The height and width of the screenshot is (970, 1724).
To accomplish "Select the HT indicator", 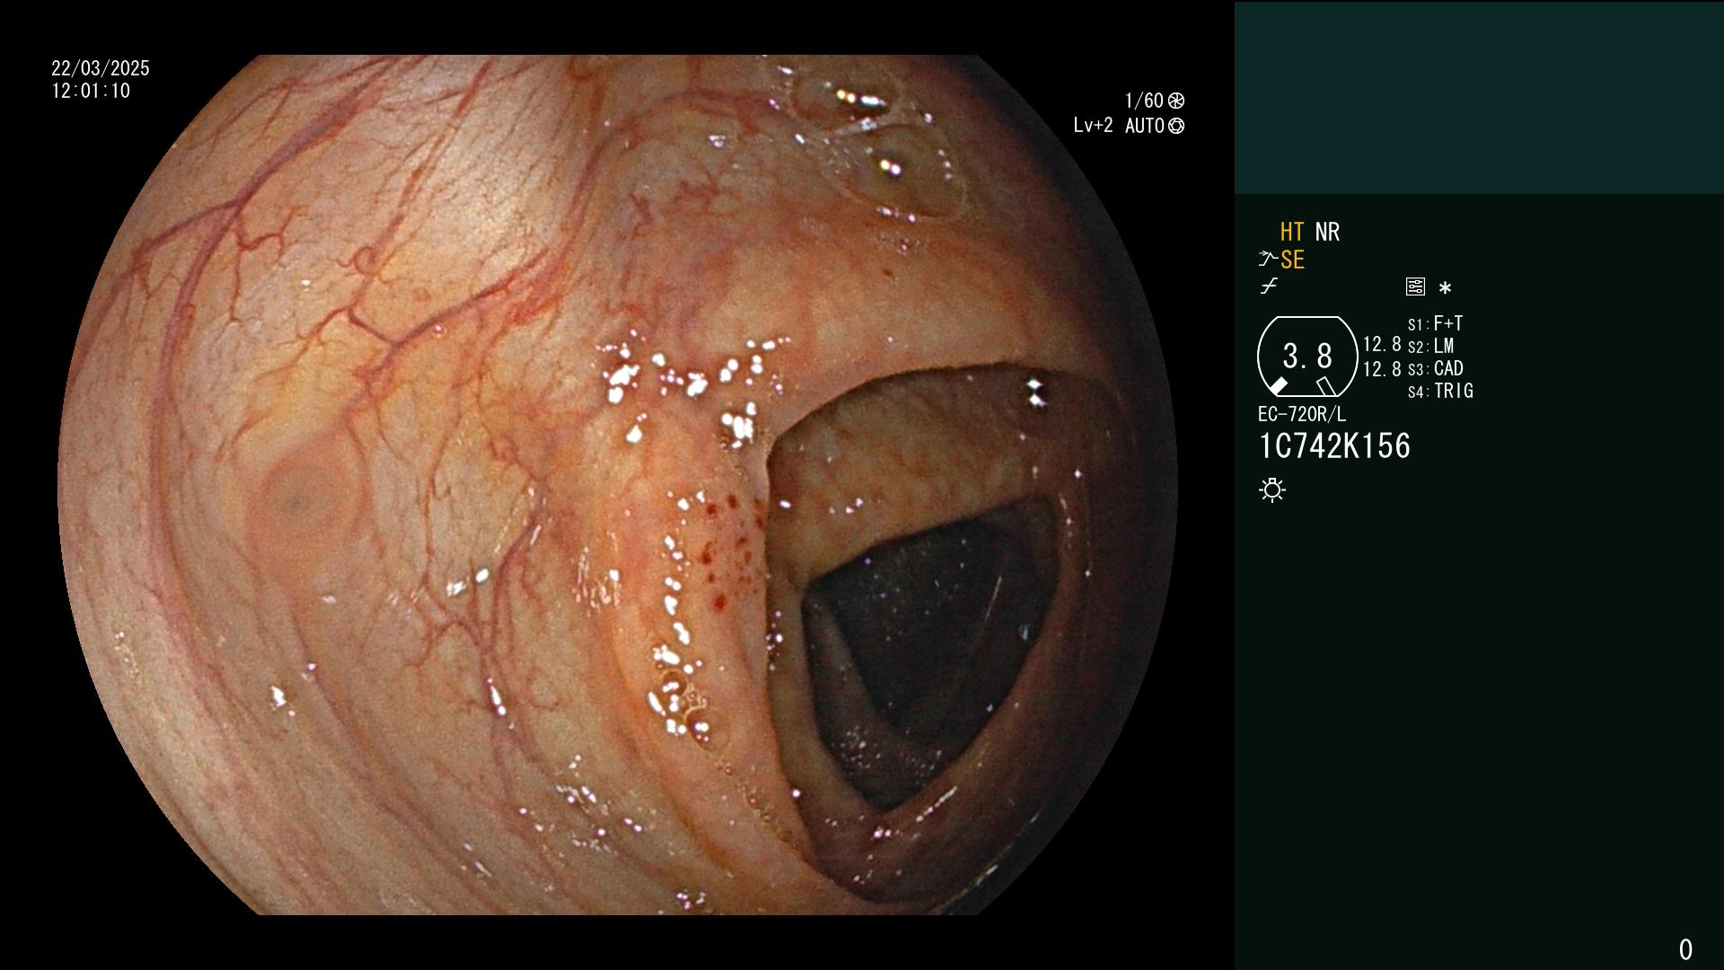I will [1292, 232].
